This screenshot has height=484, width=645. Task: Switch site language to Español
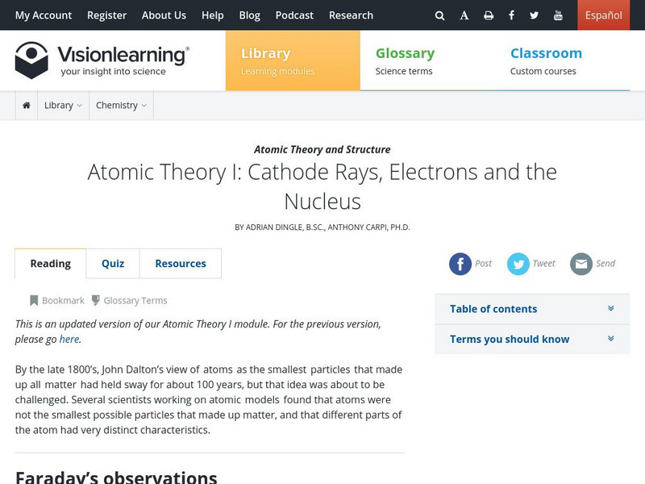pos(603,15)
